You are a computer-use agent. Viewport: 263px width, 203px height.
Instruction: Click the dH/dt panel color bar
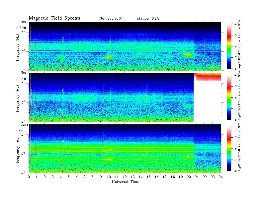229,46
